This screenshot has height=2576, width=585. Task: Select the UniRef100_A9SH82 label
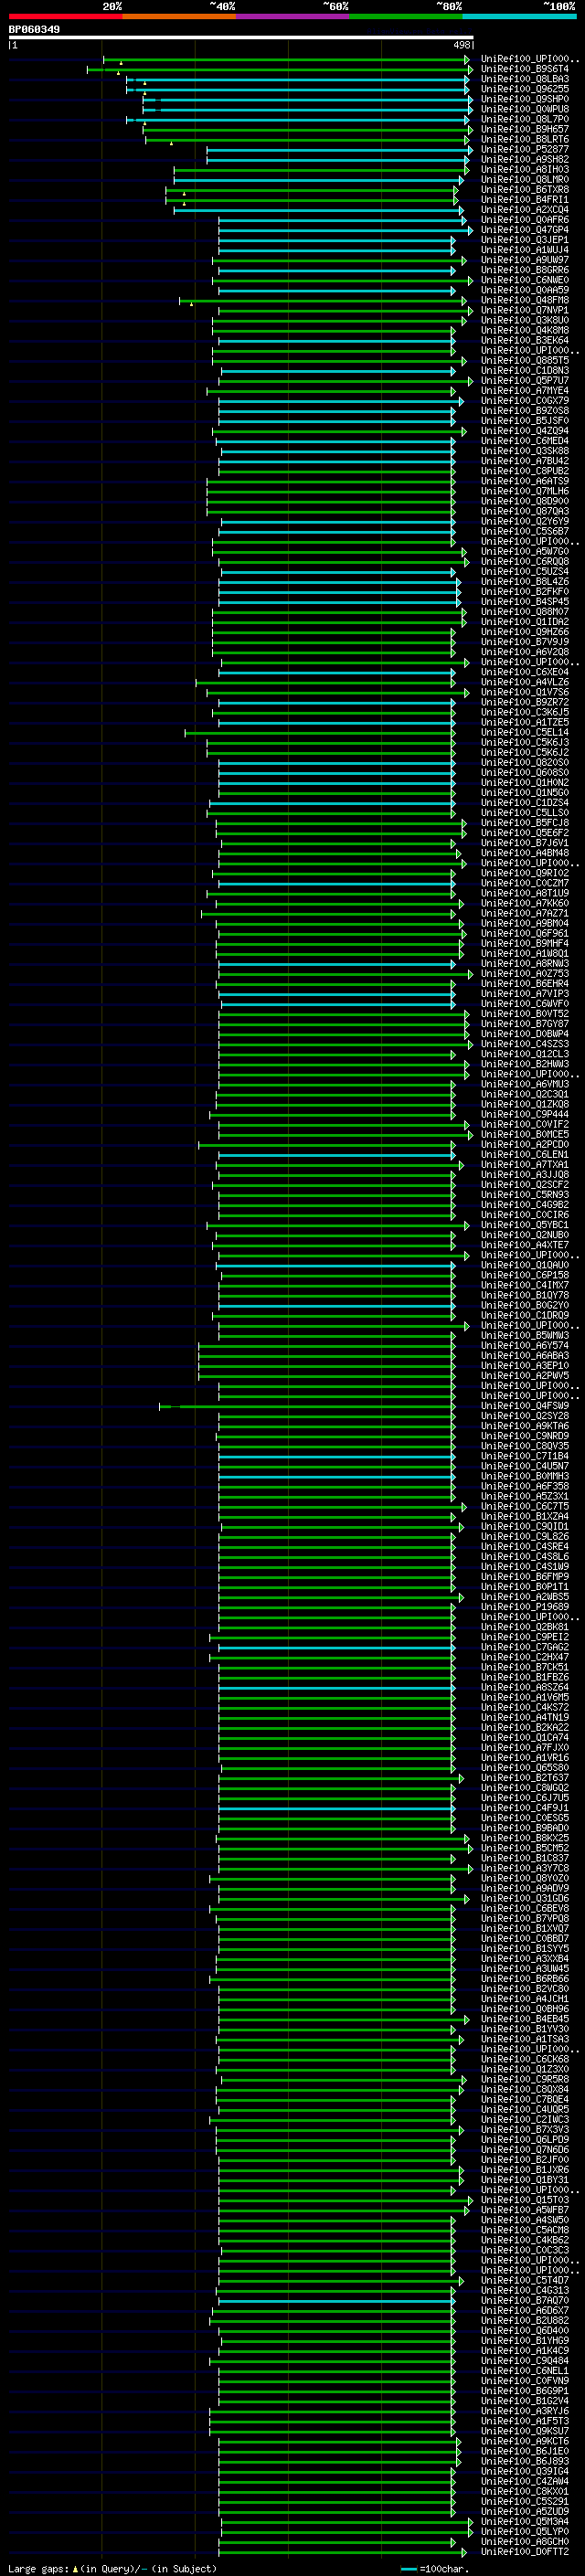(525, 160)
